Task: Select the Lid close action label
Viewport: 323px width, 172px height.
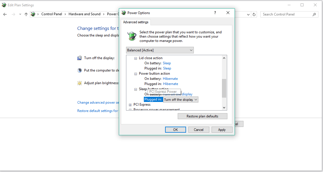Action: pos(150,58)
